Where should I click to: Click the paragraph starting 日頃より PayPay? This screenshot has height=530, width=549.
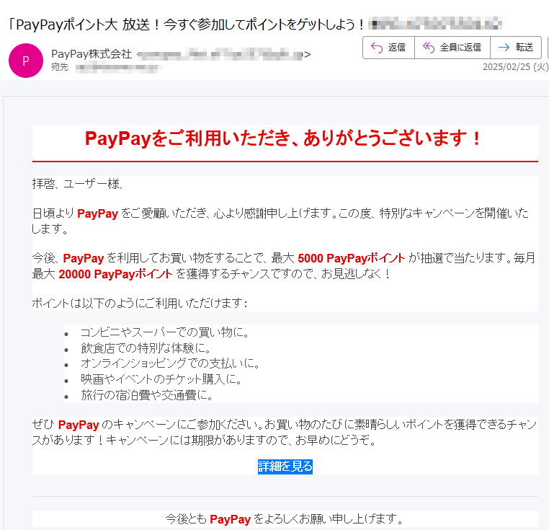click(280, 221)
